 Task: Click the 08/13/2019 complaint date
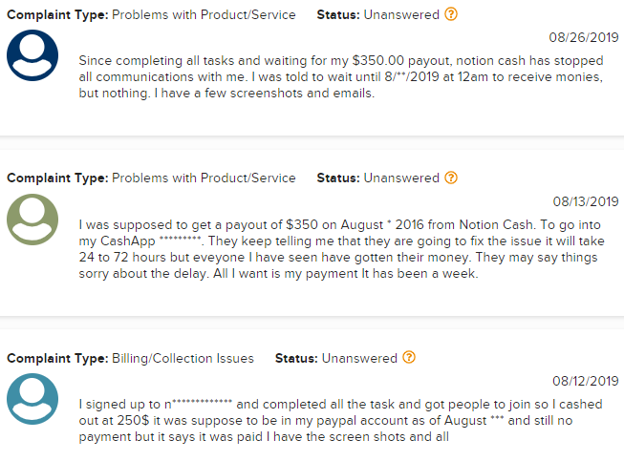click(x=586, y=201)
